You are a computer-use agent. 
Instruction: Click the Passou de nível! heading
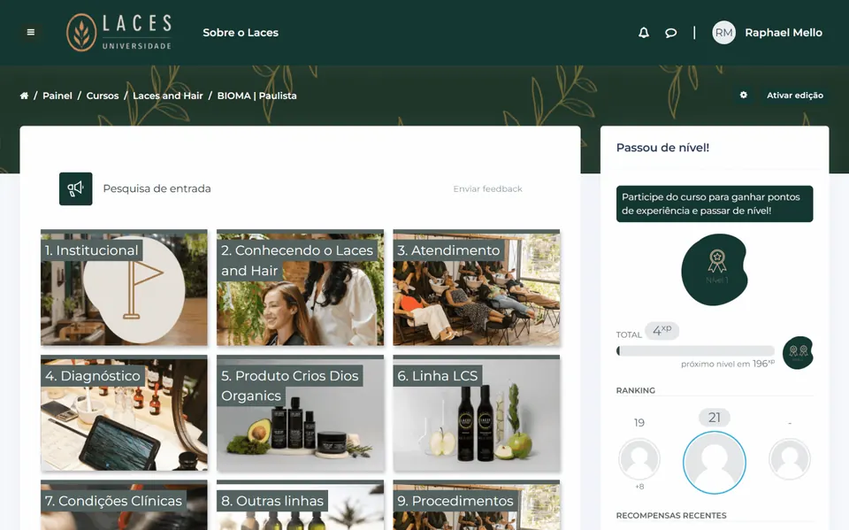point(662,148)
